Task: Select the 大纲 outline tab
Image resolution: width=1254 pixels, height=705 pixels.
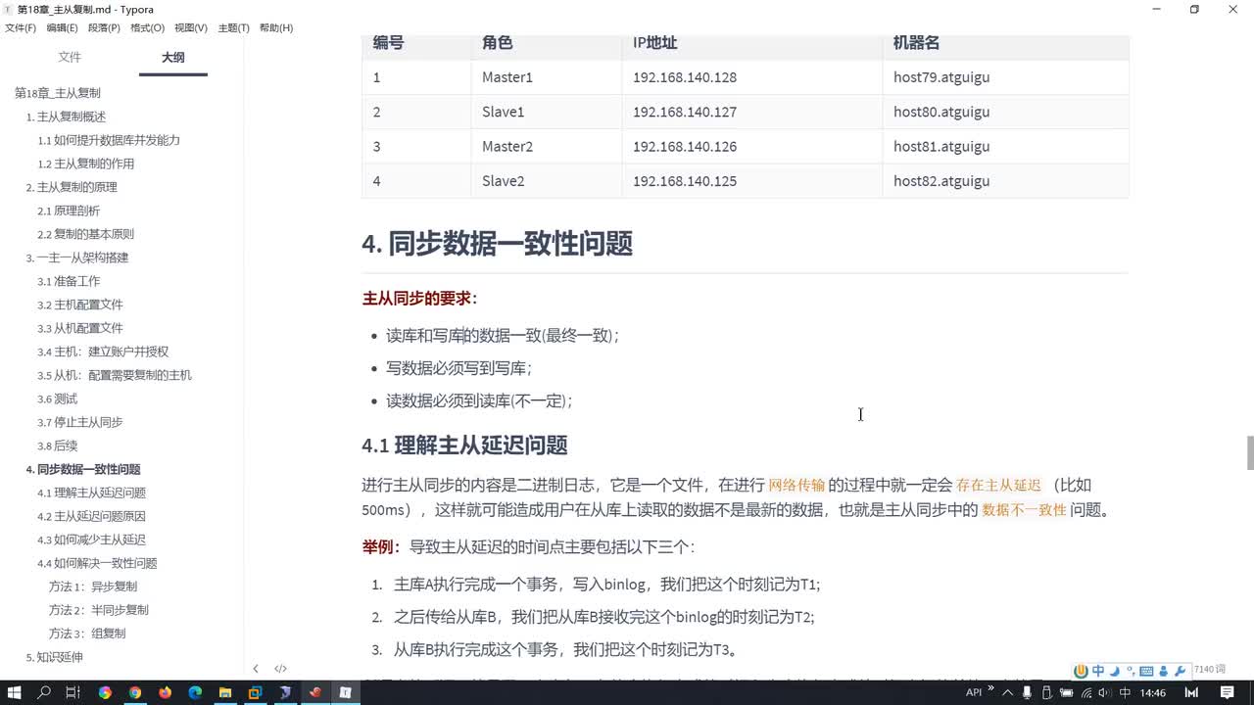Action: (172, 57)
